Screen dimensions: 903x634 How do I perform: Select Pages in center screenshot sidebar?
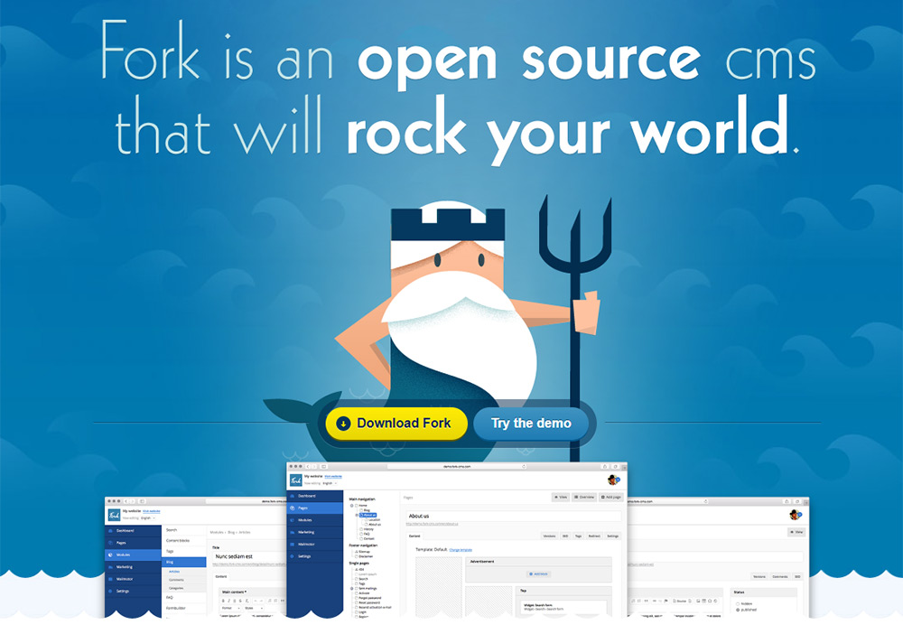coord(314,508)
